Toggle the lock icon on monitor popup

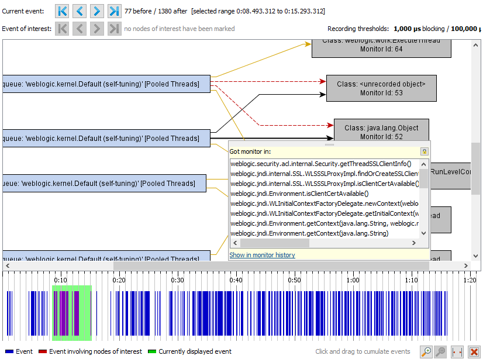tap(424, 151)
